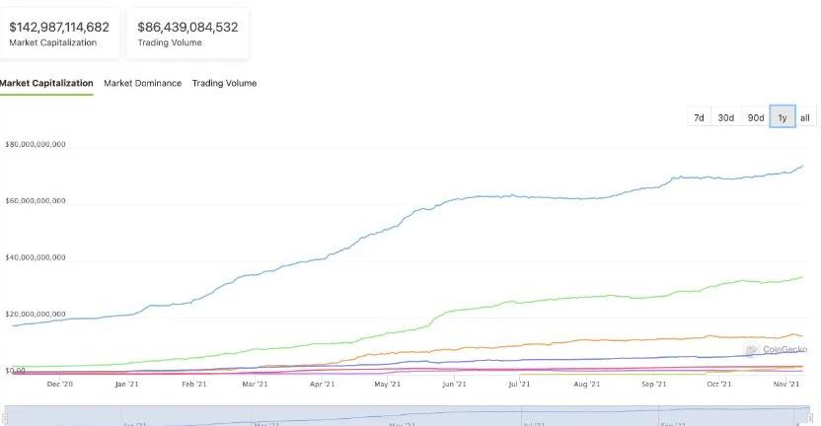821x426 pixels.
Task: Click the left handle of range navigator
Action: click(x=6, y=416)
